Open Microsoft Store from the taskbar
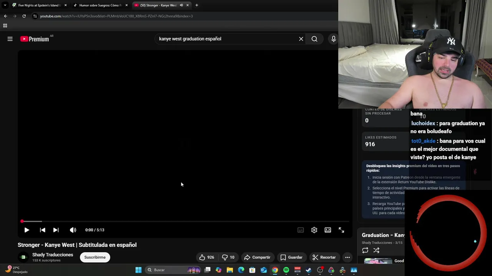The width and height of the screenshot is (492, 276). 252,270
